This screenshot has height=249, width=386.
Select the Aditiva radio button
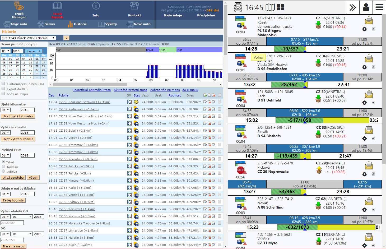click(x=3, y=172)
